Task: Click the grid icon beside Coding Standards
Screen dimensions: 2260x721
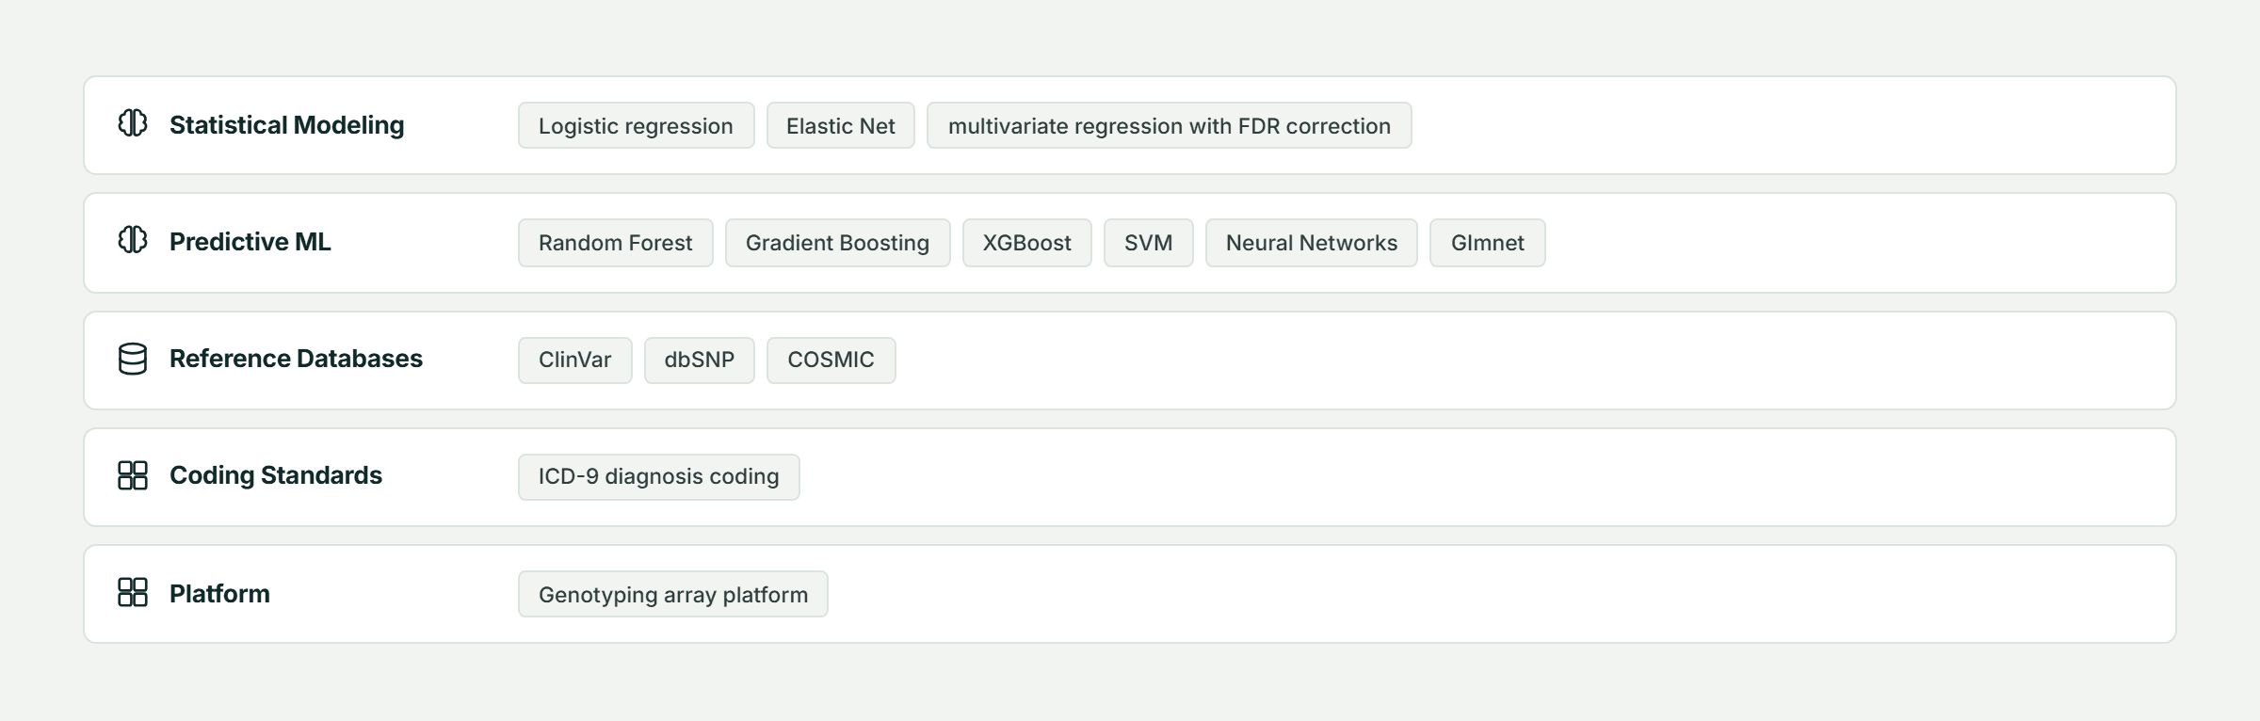Action: [133, 475]
